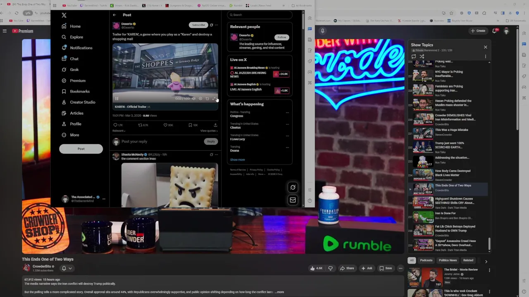This screenshot has height=297, width=529.
Task: Click the YouTube Share button
Action: point(347,268)
